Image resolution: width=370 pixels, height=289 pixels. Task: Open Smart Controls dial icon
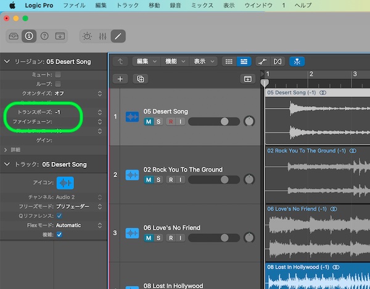(x=87, y=36)
